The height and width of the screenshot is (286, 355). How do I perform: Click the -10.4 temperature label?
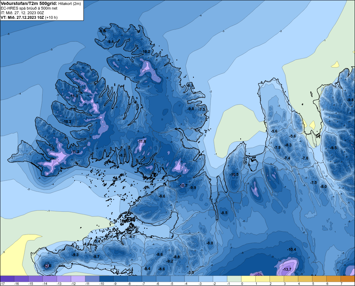[x=291, y=249]
